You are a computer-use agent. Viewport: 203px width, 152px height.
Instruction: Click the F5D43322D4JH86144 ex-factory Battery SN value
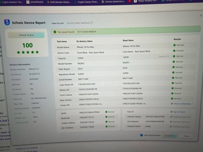click(x=88, y=89)
